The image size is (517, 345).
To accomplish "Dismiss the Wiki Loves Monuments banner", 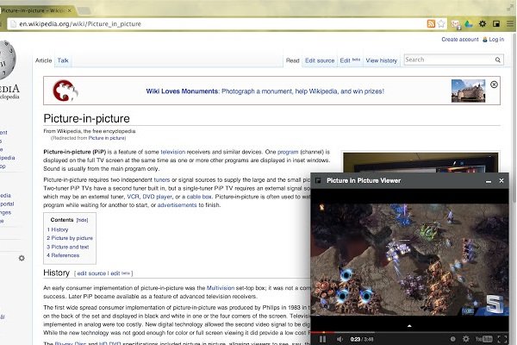I will [x=494, y=85].
